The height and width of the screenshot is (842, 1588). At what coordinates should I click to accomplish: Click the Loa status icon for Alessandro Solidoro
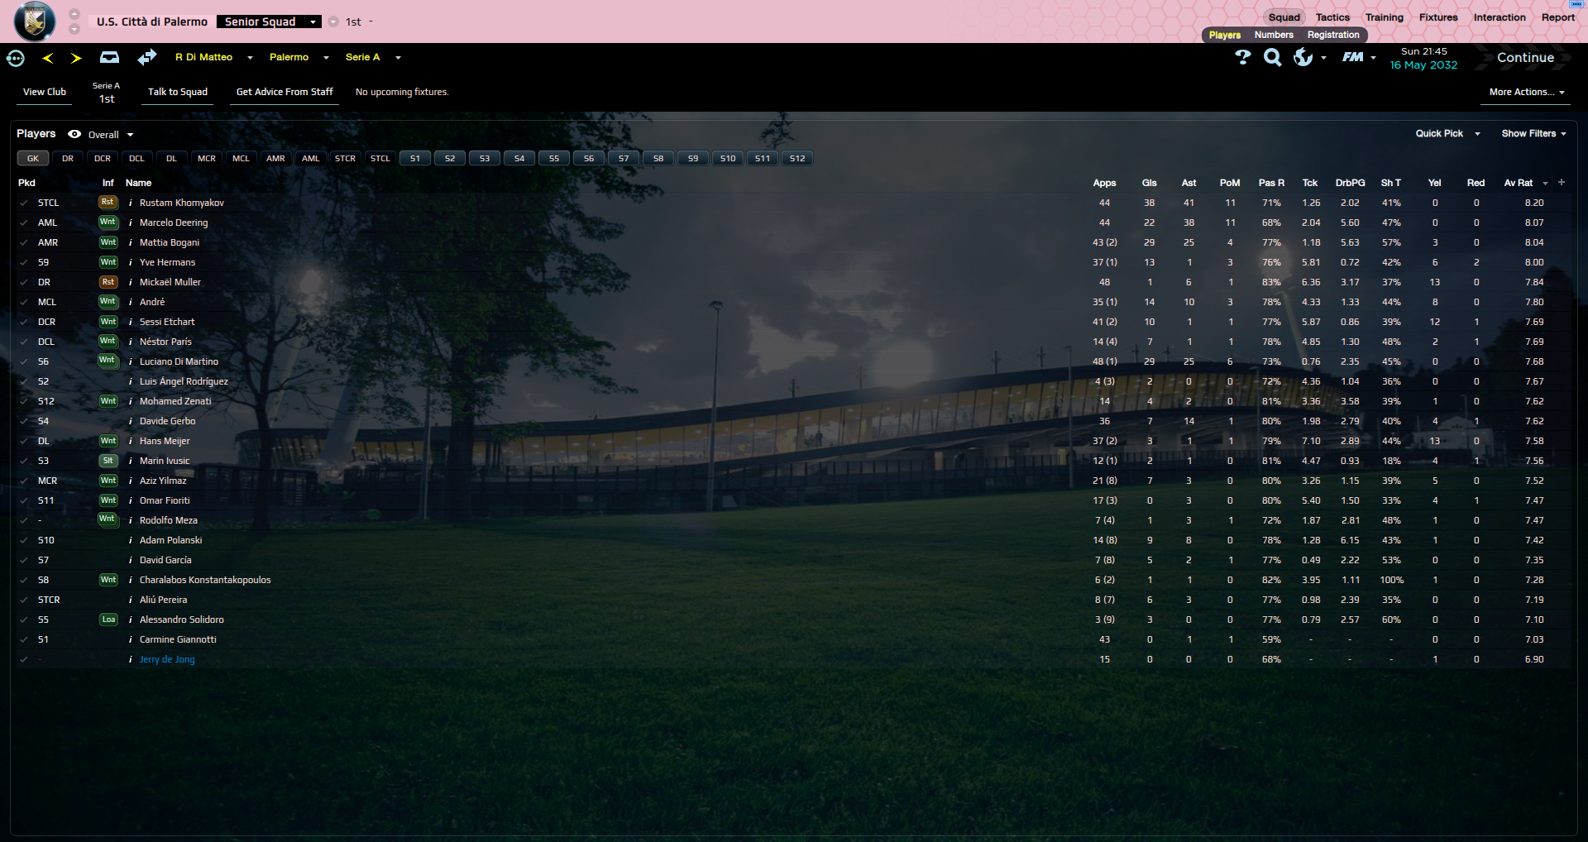[108, 620]
